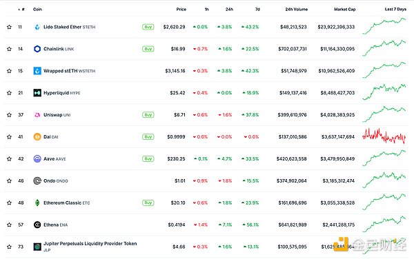Click the Aave ghost logo icon
This screenshot has width=414, height=259.
point(37,159)
